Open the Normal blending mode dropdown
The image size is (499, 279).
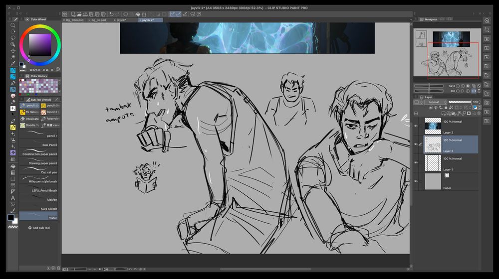[436, 102]
